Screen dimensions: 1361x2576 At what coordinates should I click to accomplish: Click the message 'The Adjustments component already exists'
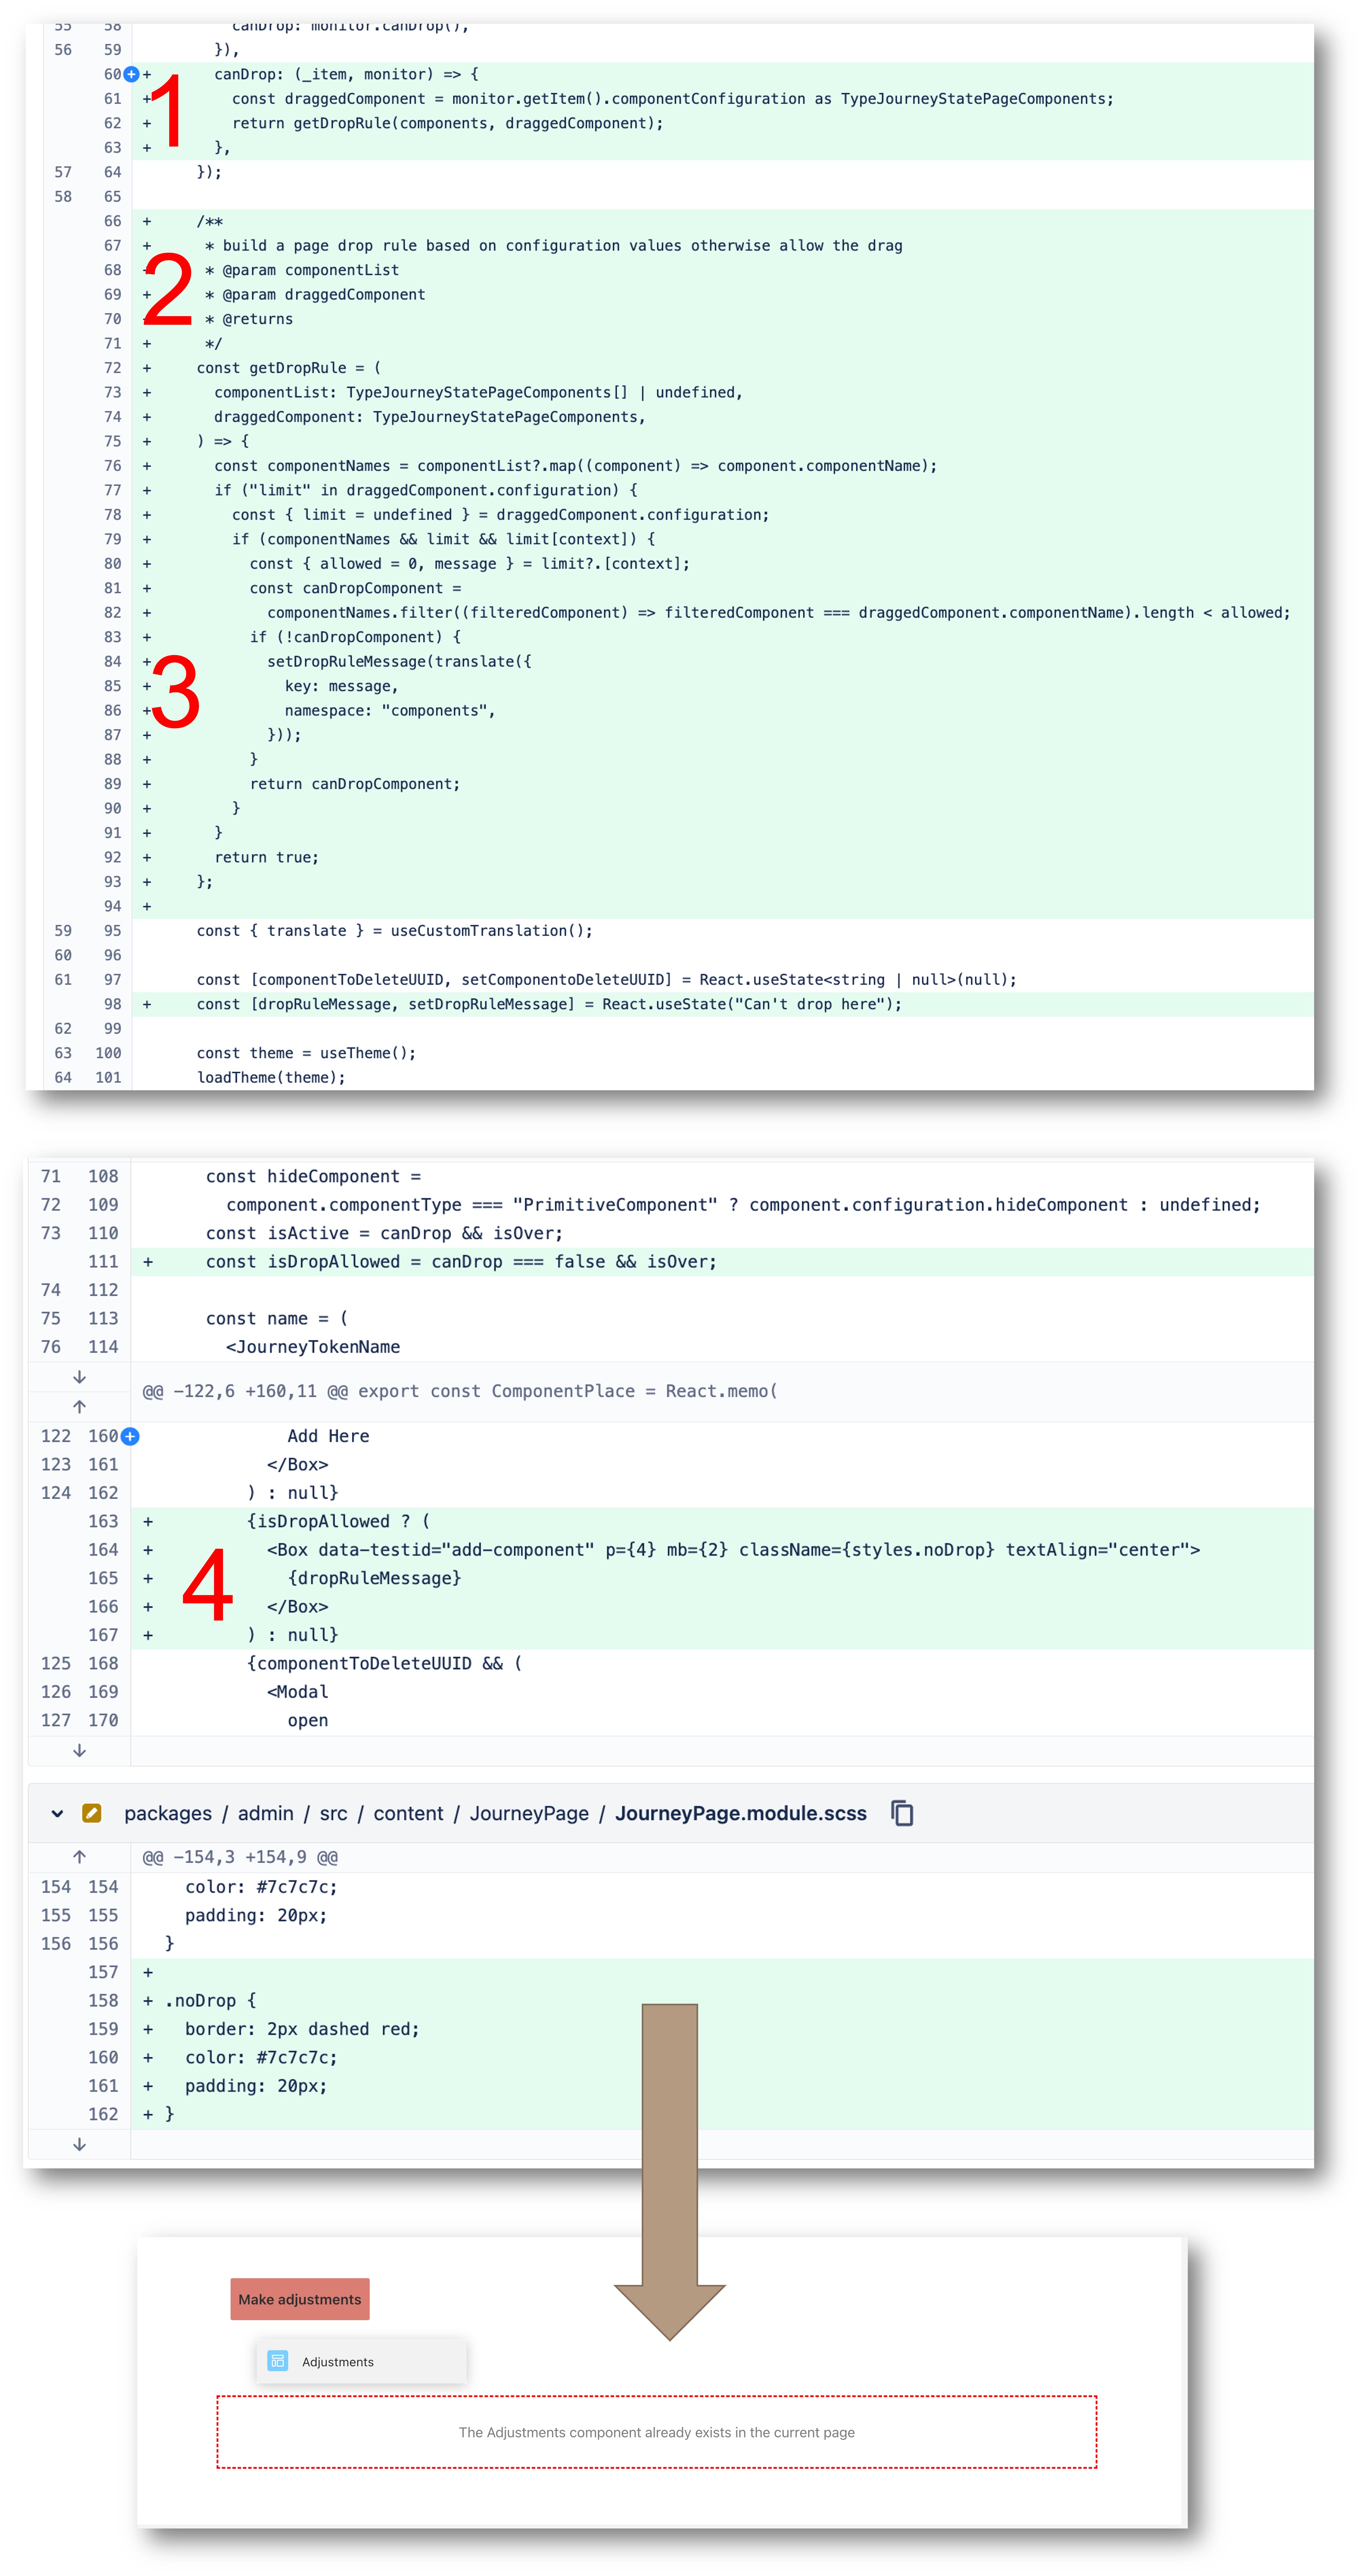pyautogui.click(x=657, y=2432)
